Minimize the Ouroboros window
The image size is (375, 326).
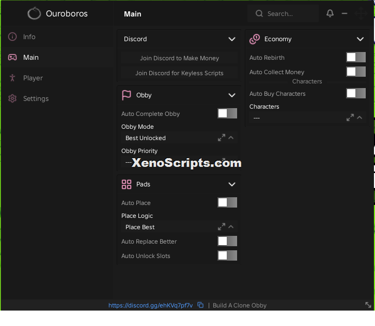click(x=345, y=13)
